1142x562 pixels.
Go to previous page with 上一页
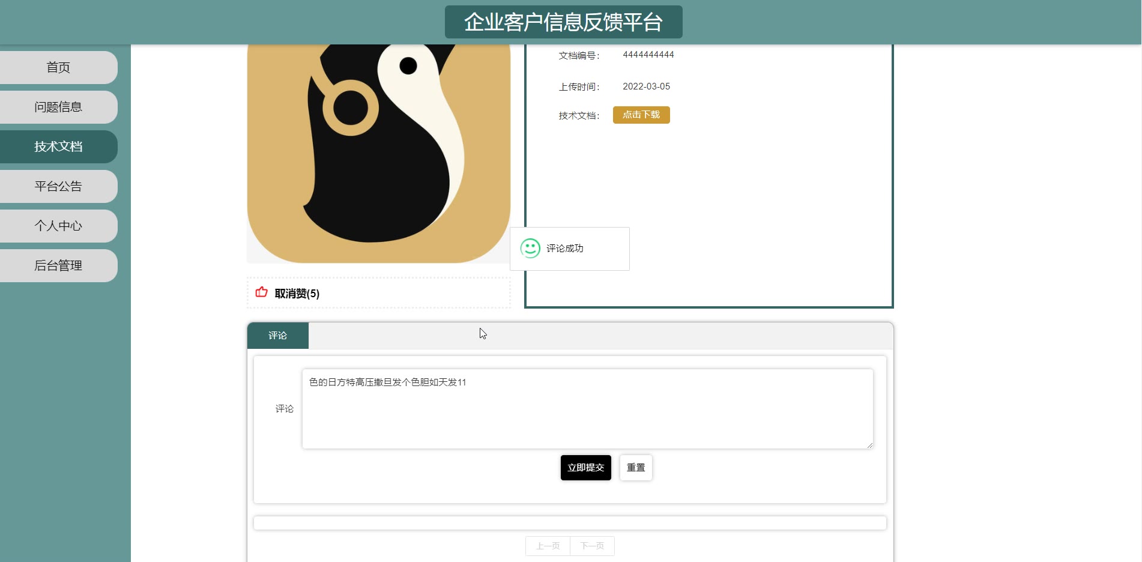click(548, 546)
